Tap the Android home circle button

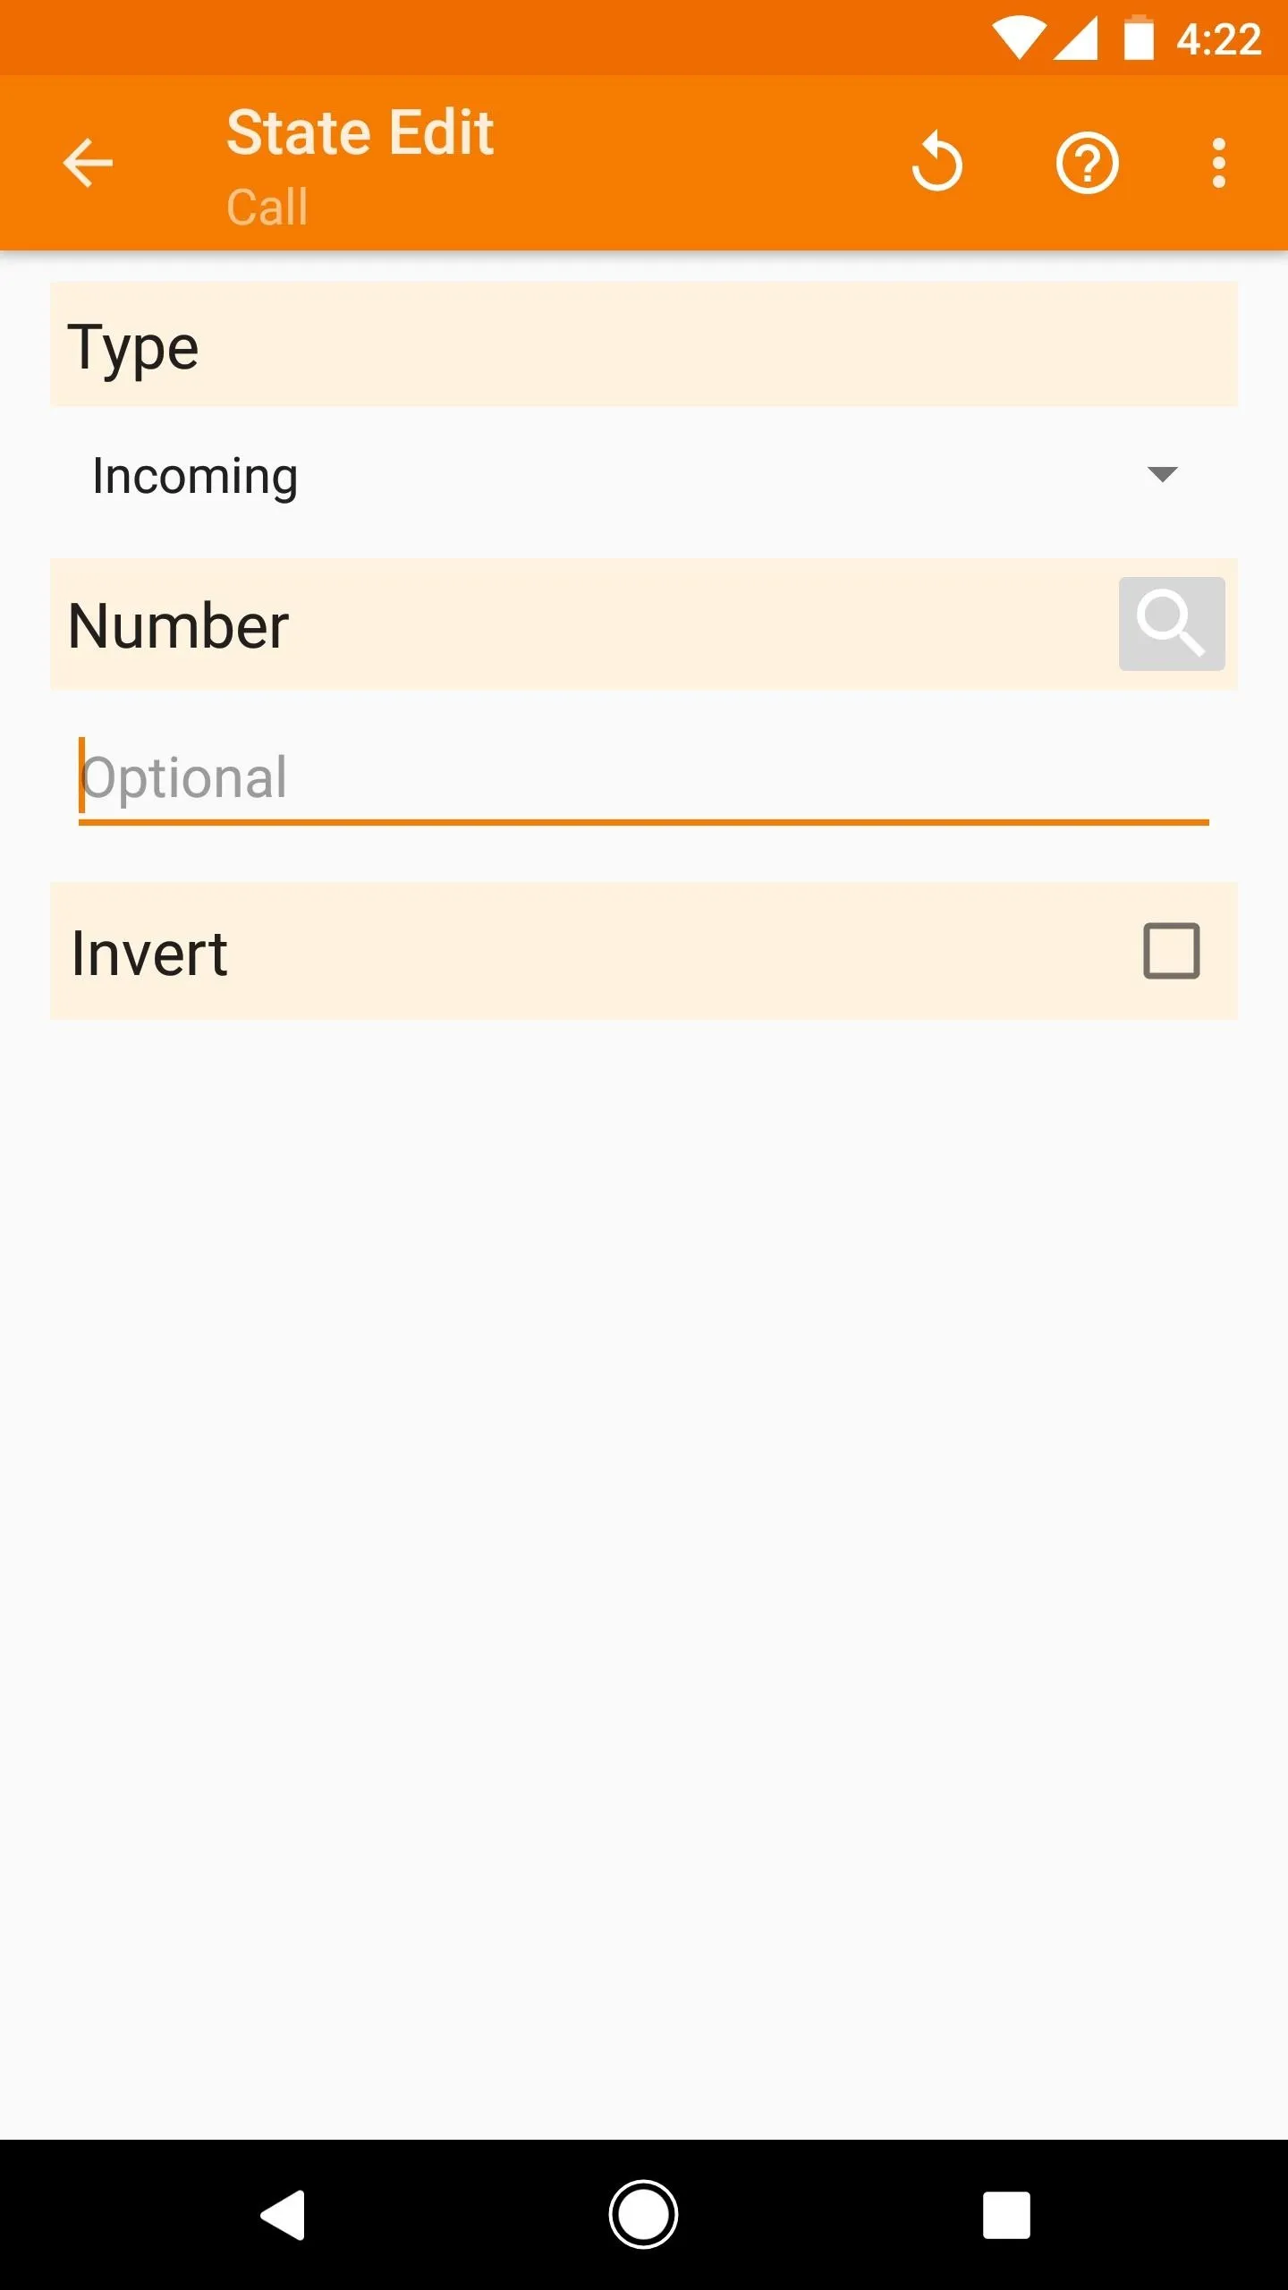(643, 2215)
